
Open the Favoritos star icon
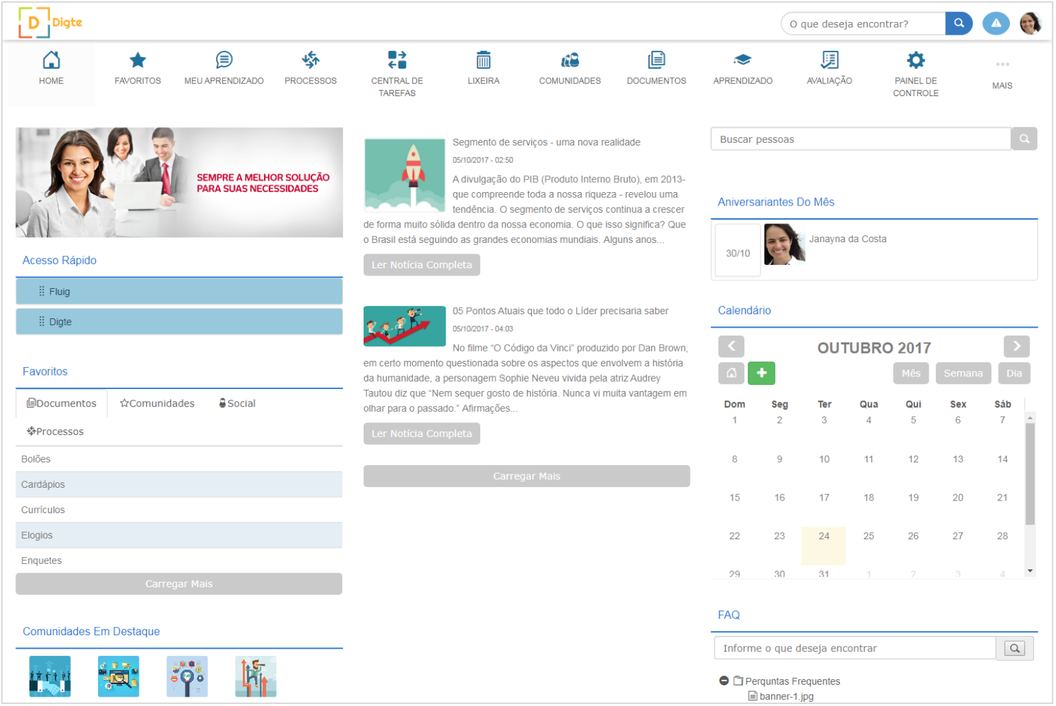point(137,61)
